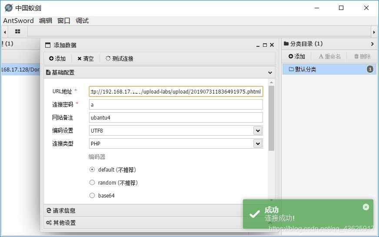
Task: Click the 添加 button in dialog toolbar
Action: pos(57,58)
